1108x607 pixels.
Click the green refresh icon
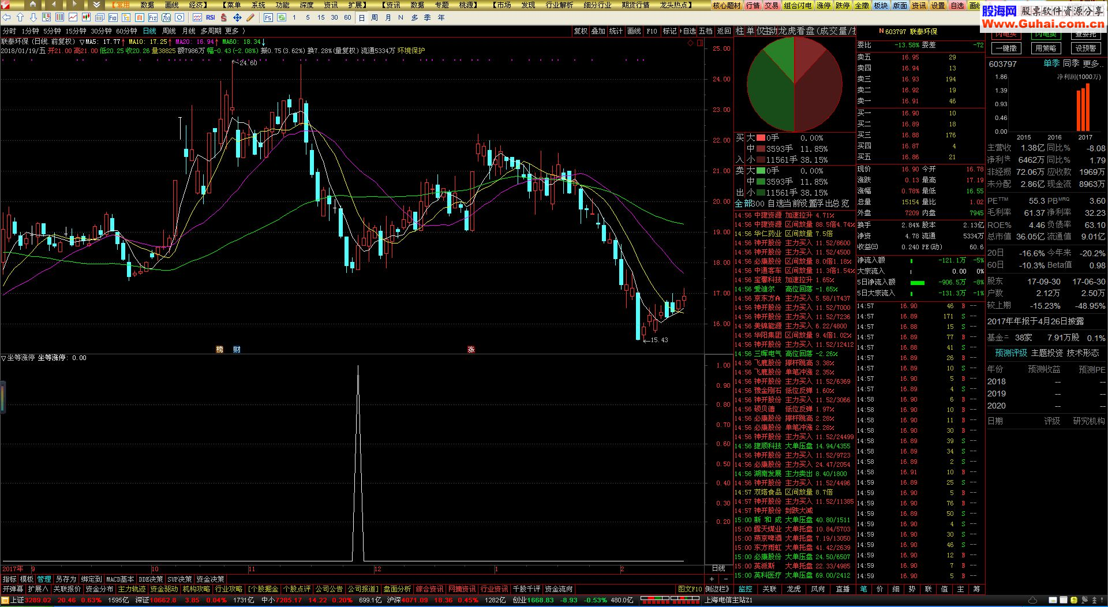(282, 18)
